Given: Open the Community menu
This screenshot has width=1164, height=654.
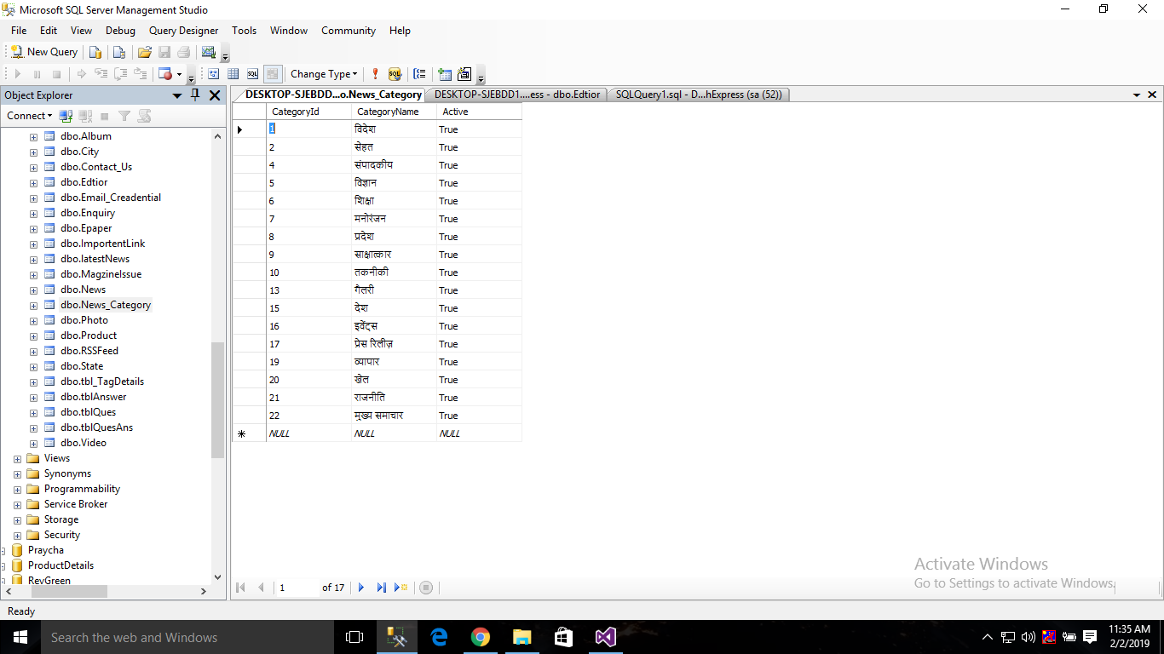Looking at the screenshot, I should [x=349, y=30].
